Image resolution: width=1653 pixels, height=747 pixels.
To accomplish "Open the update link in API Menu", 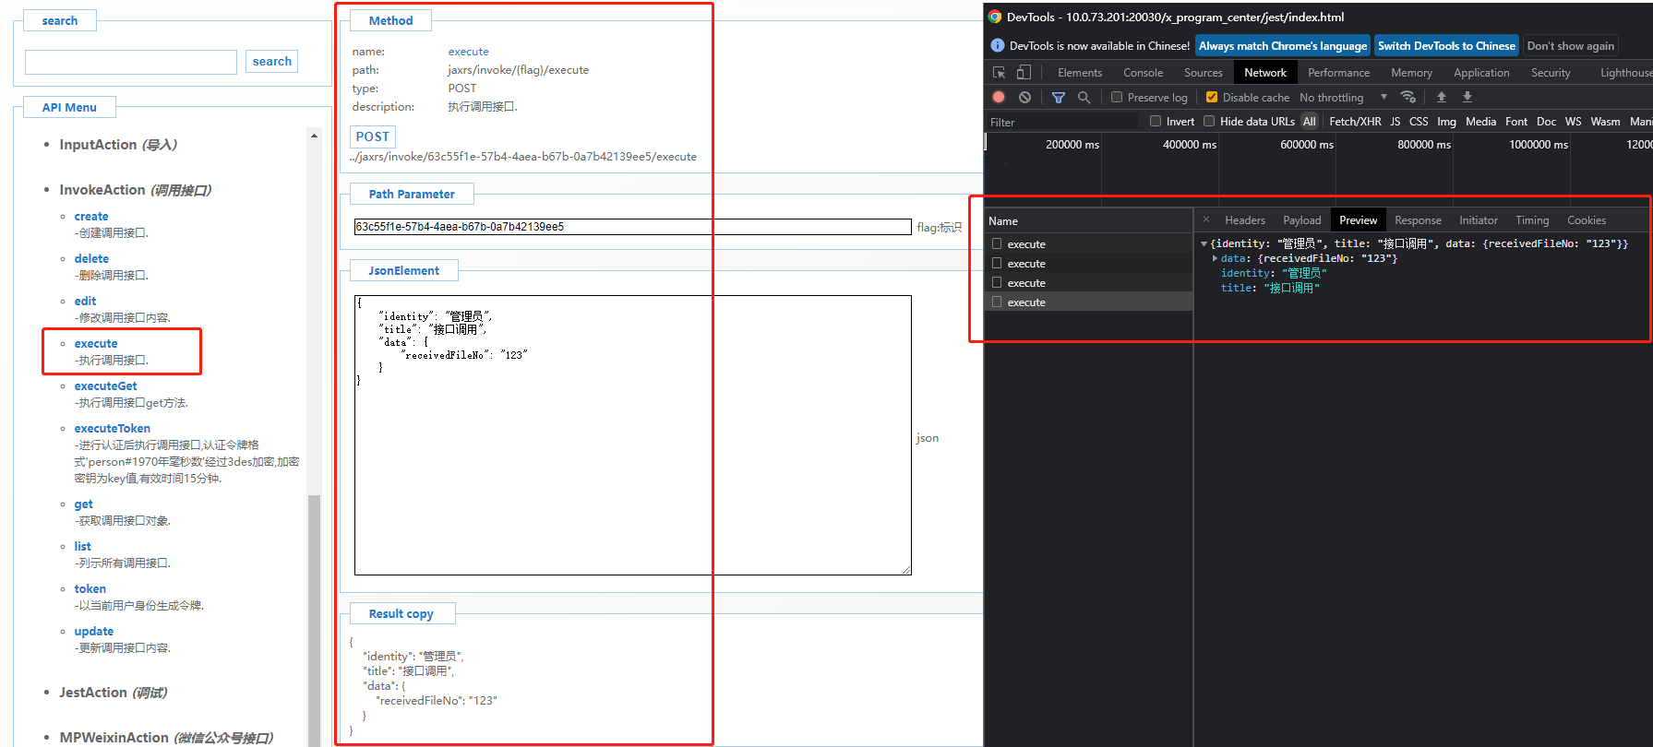I will 94,632.
